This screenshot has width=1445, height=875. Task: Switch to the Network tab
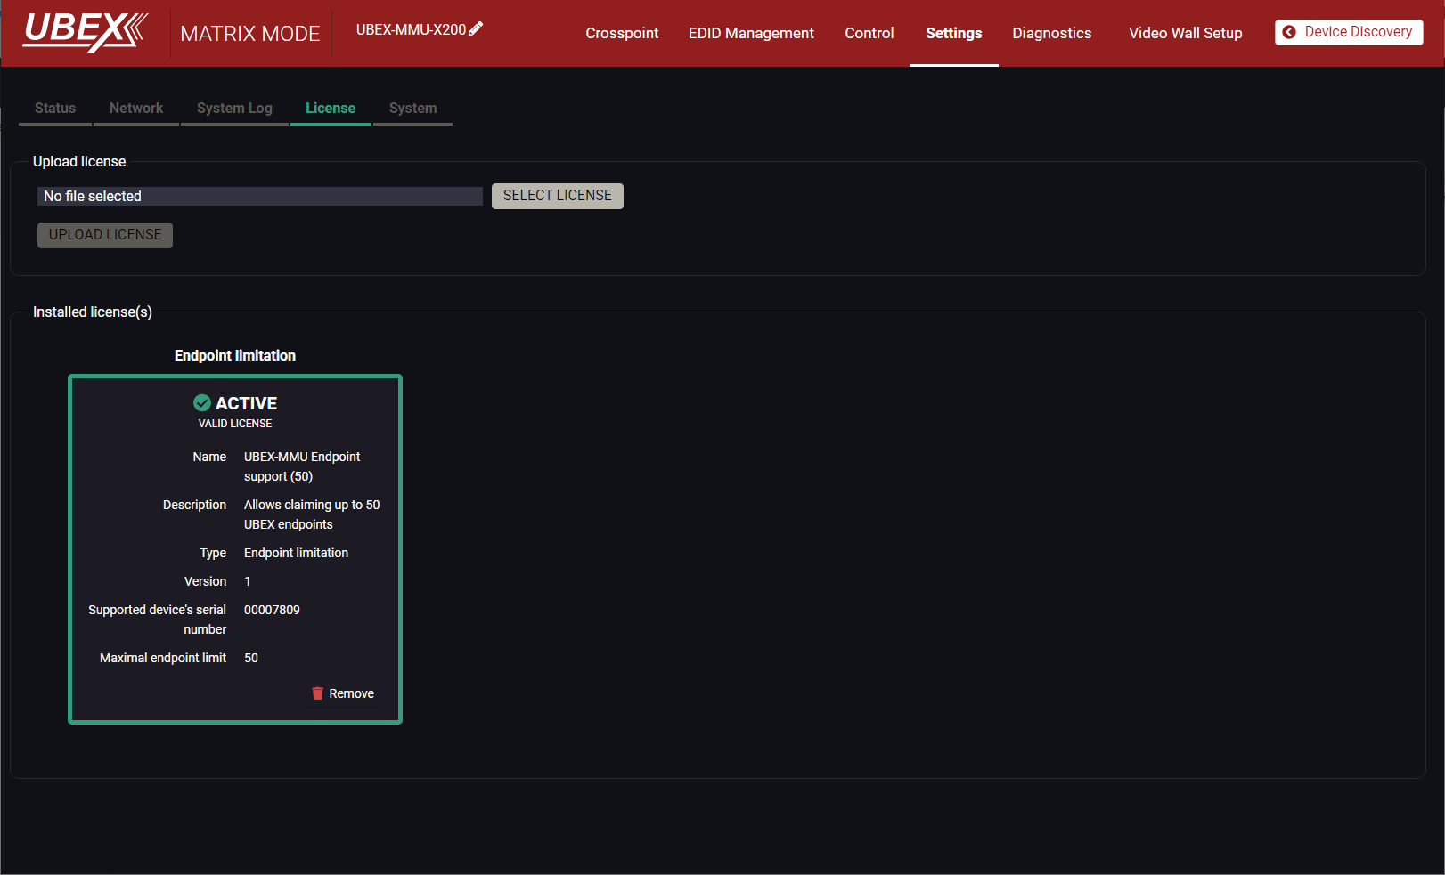click(136, 108)
